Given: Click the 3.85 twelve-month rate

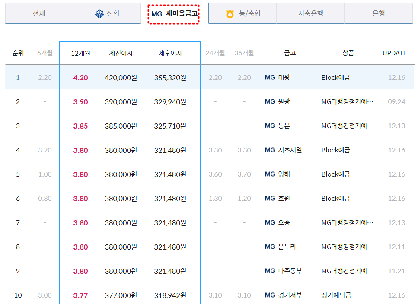Looking at the screenshot, I should click(80, 126).
